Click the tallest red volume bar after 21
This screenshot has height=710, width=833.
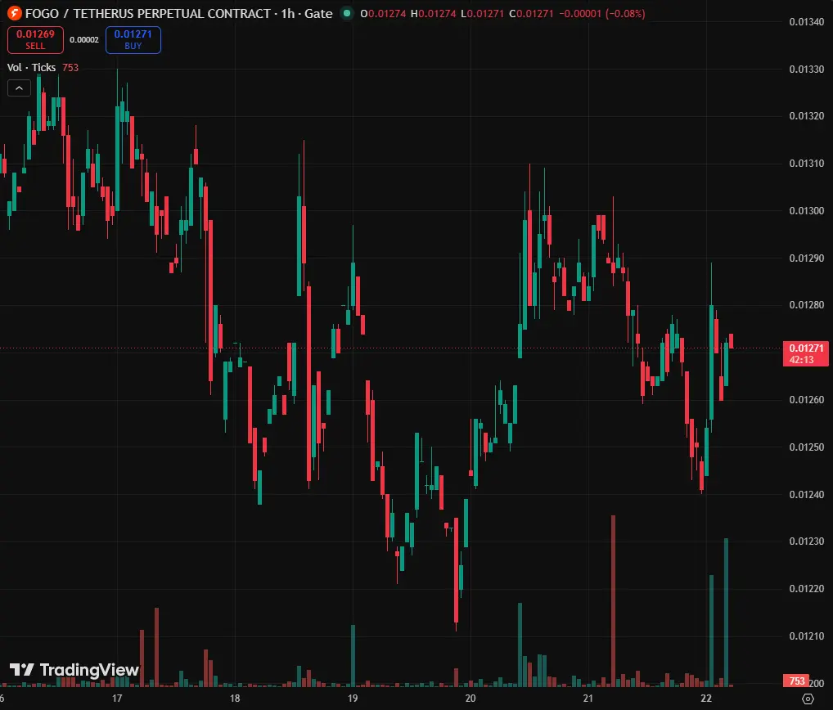[613, 600]
